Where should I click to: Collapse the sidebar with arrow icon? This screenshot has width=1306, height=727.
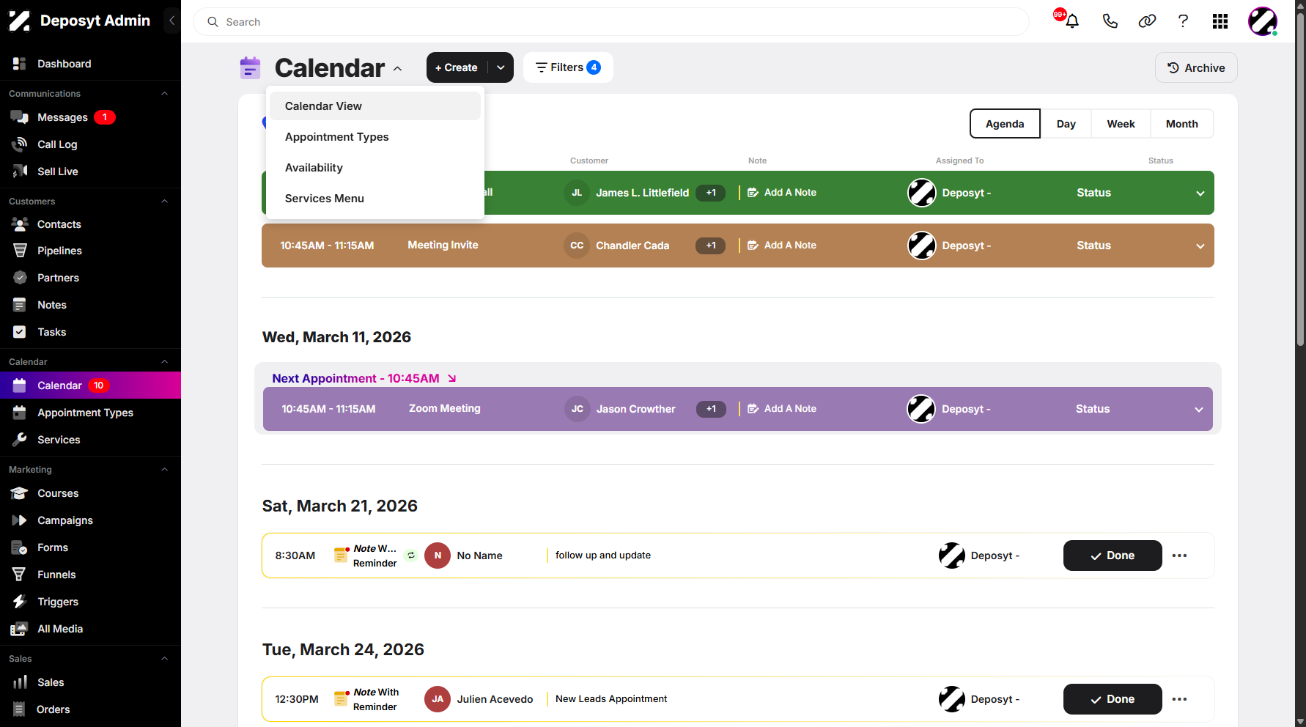[171, 21]
